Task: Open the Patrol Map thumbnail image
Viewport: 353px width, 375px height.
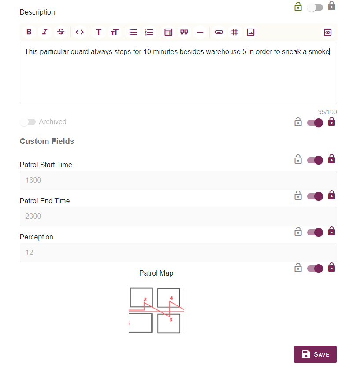Action: [x=156, y=310]
